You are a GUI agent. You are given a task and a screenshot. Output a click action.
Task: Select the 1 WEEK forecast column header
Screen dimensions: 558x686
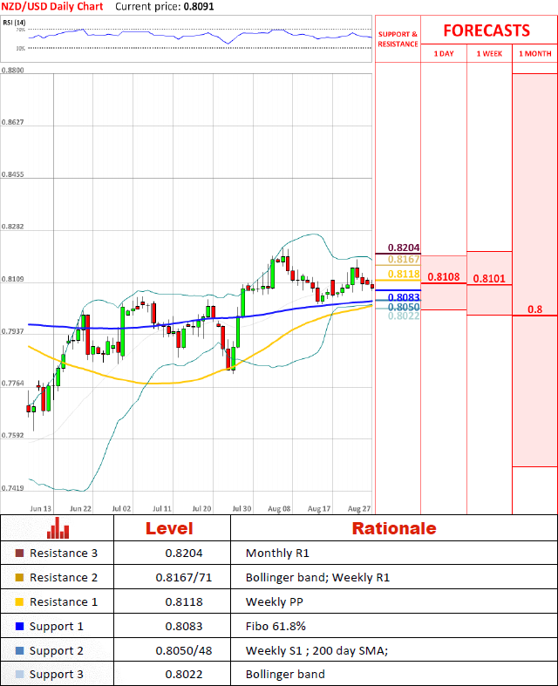[489, 54]
